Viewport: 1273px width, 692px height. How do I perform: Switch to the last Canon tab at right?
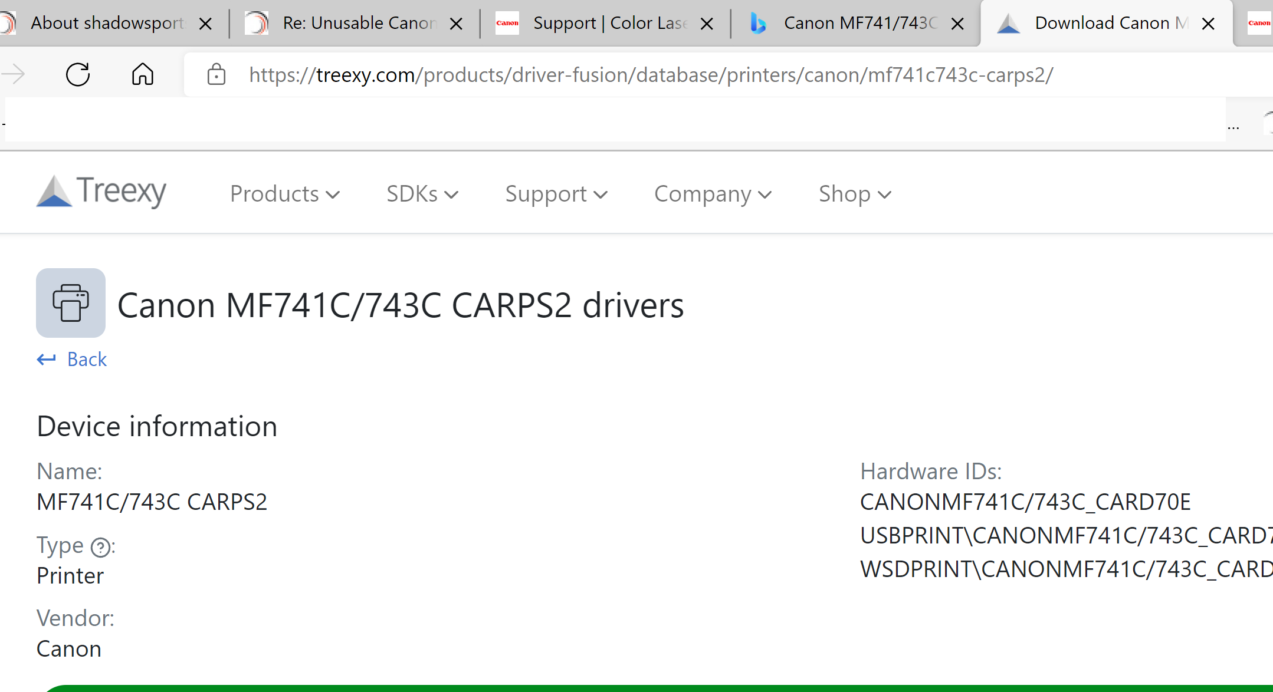tap(1258, 23)
